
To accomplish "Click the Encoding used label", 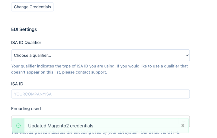I will (x=26, y=109).
